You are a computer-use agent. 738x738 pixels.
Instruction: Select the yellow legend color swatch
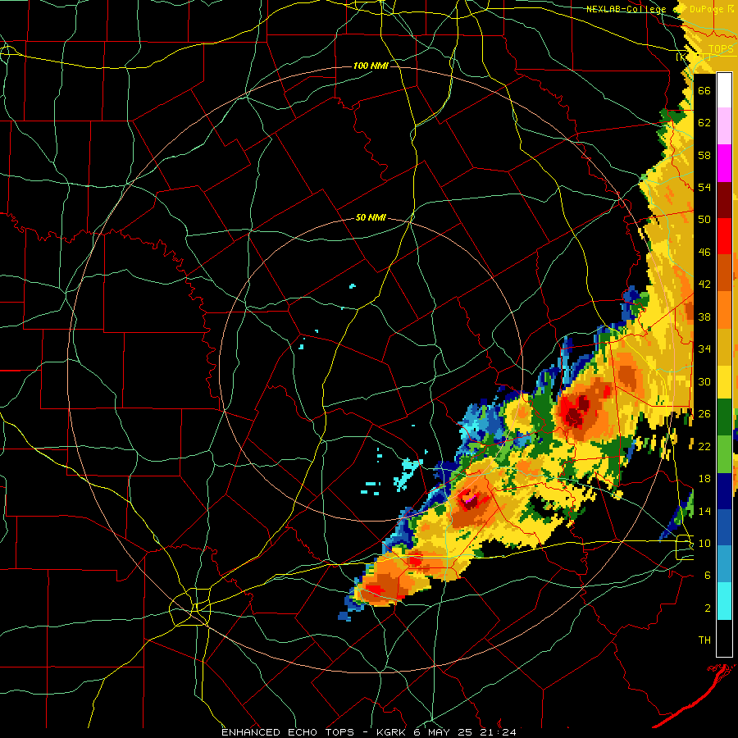pos(724,381)
